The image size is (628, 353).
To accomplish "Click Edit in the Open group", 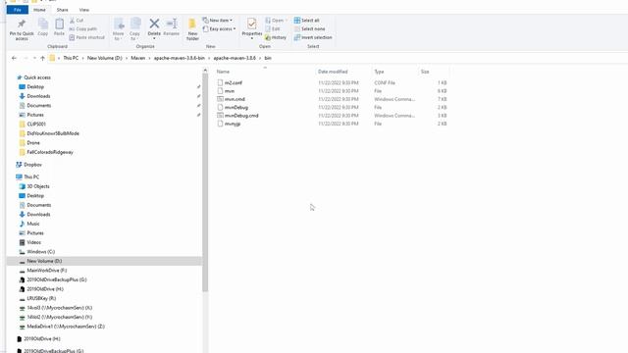I will tap(273, 28).
